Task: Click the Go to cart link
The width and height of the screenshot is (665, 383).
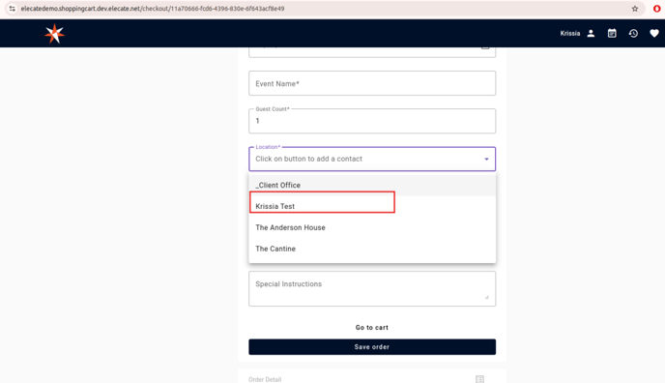Action: point(372,328)
